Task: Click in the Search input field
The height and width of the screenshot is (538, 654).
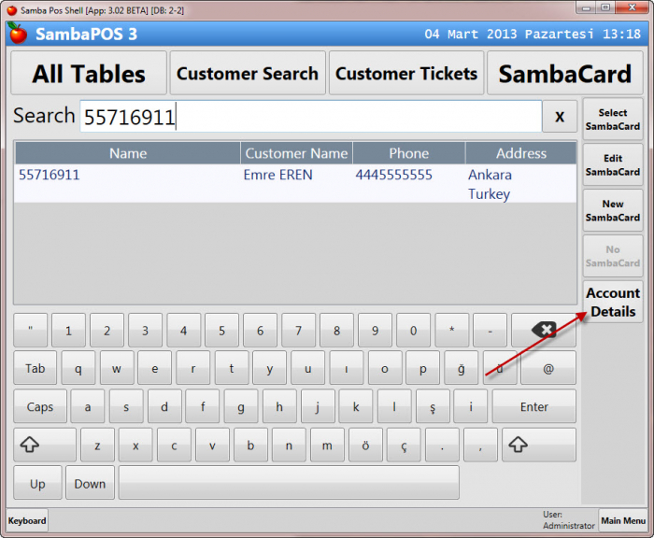Action: (310, 117)
